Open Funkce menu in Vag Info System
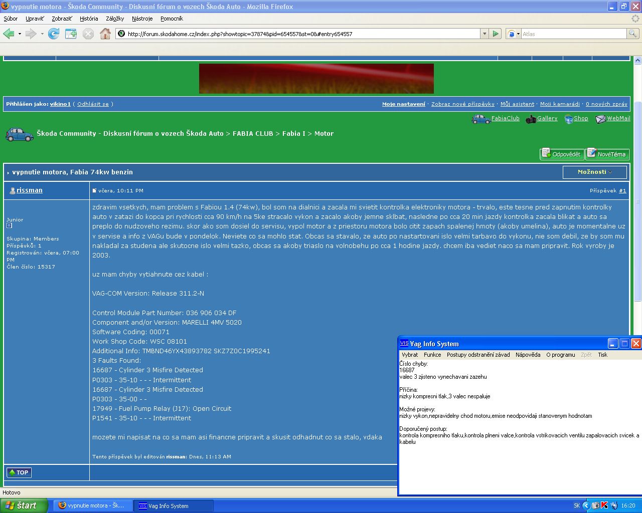 [432, 355]
